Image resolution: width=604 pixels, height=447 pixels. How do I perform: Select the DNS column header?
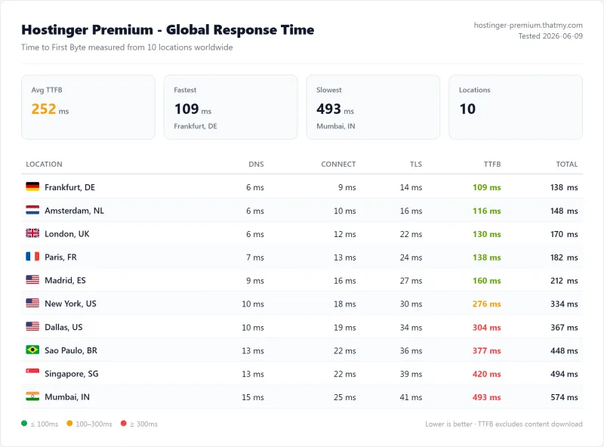pyautogui.click(x=256, y=164)
